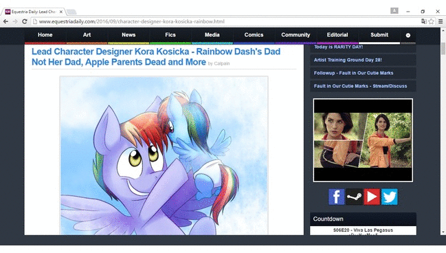Reload the page with refresh icon
This screenshot has width=446, height=253.
[x=25, y=21]
